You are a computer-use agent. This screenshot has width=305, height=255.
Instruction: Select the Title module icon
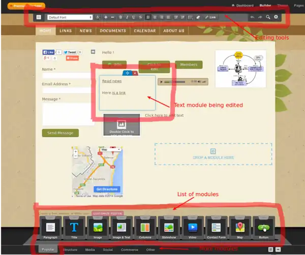coord(74,228)
